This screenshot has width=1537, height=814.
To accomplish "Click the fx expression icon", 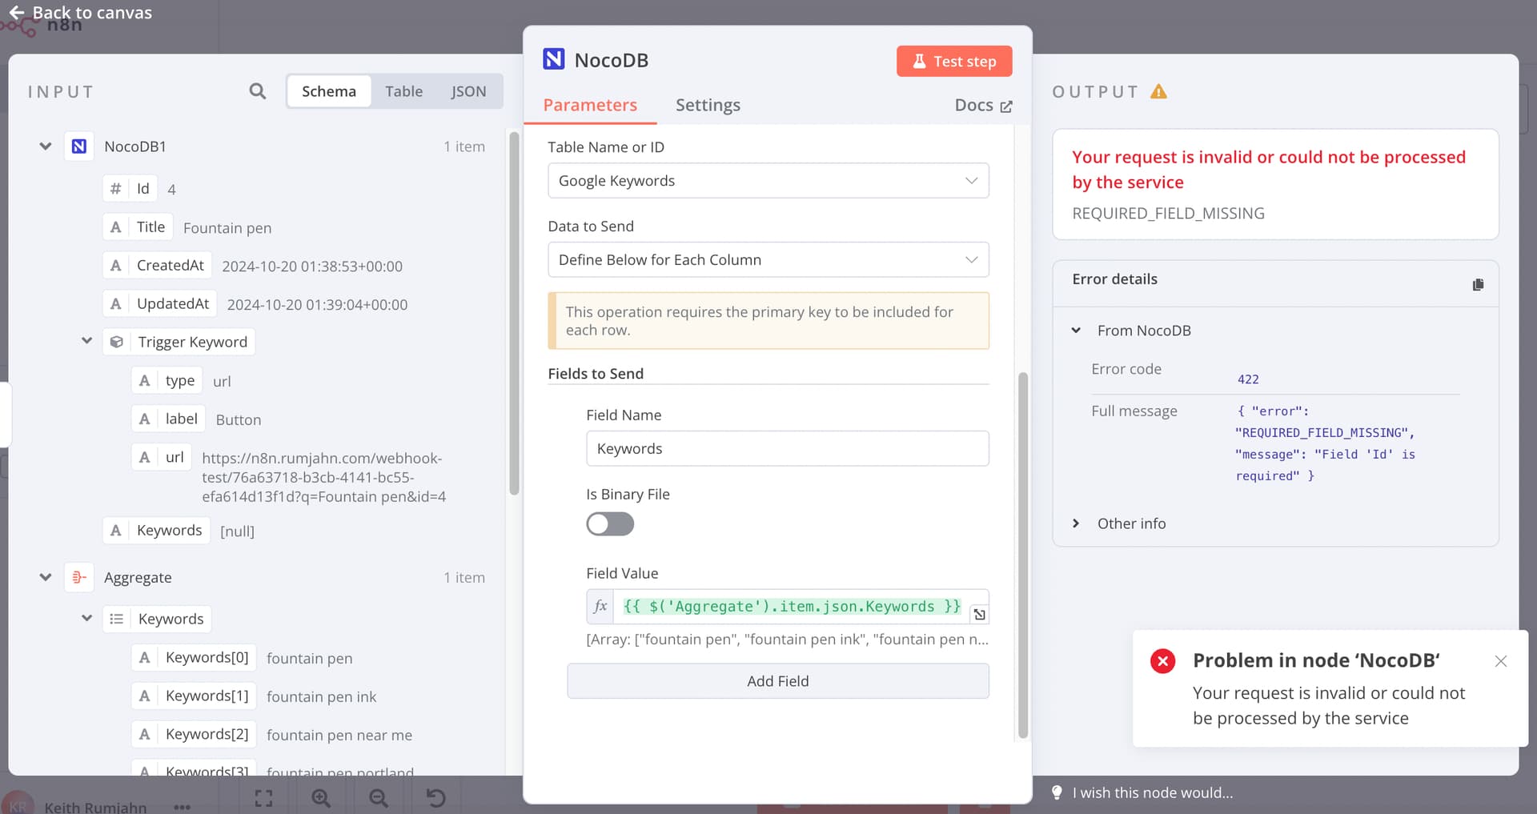I will [600, 606].
